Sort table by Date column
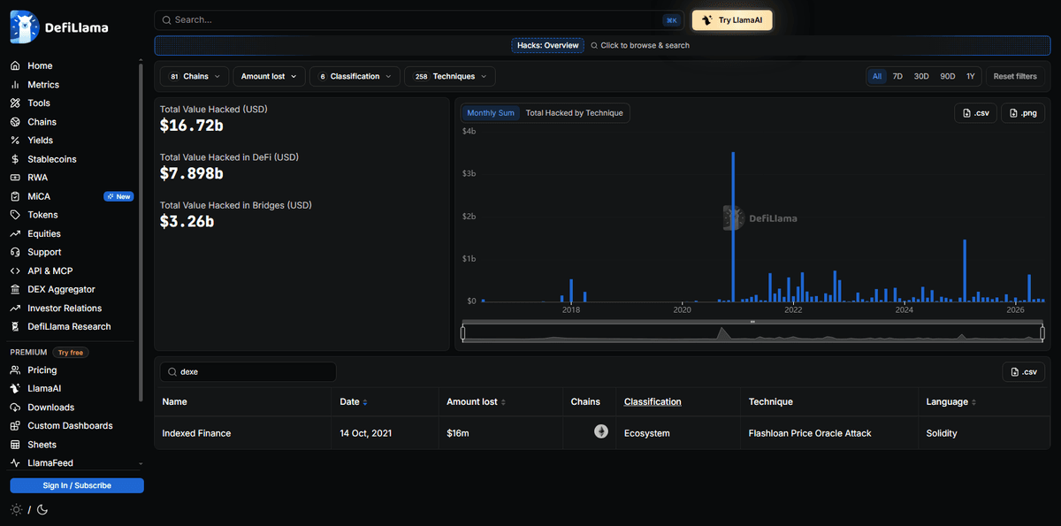Viewport: 1061px width, 526px height. tap(353, 402)
